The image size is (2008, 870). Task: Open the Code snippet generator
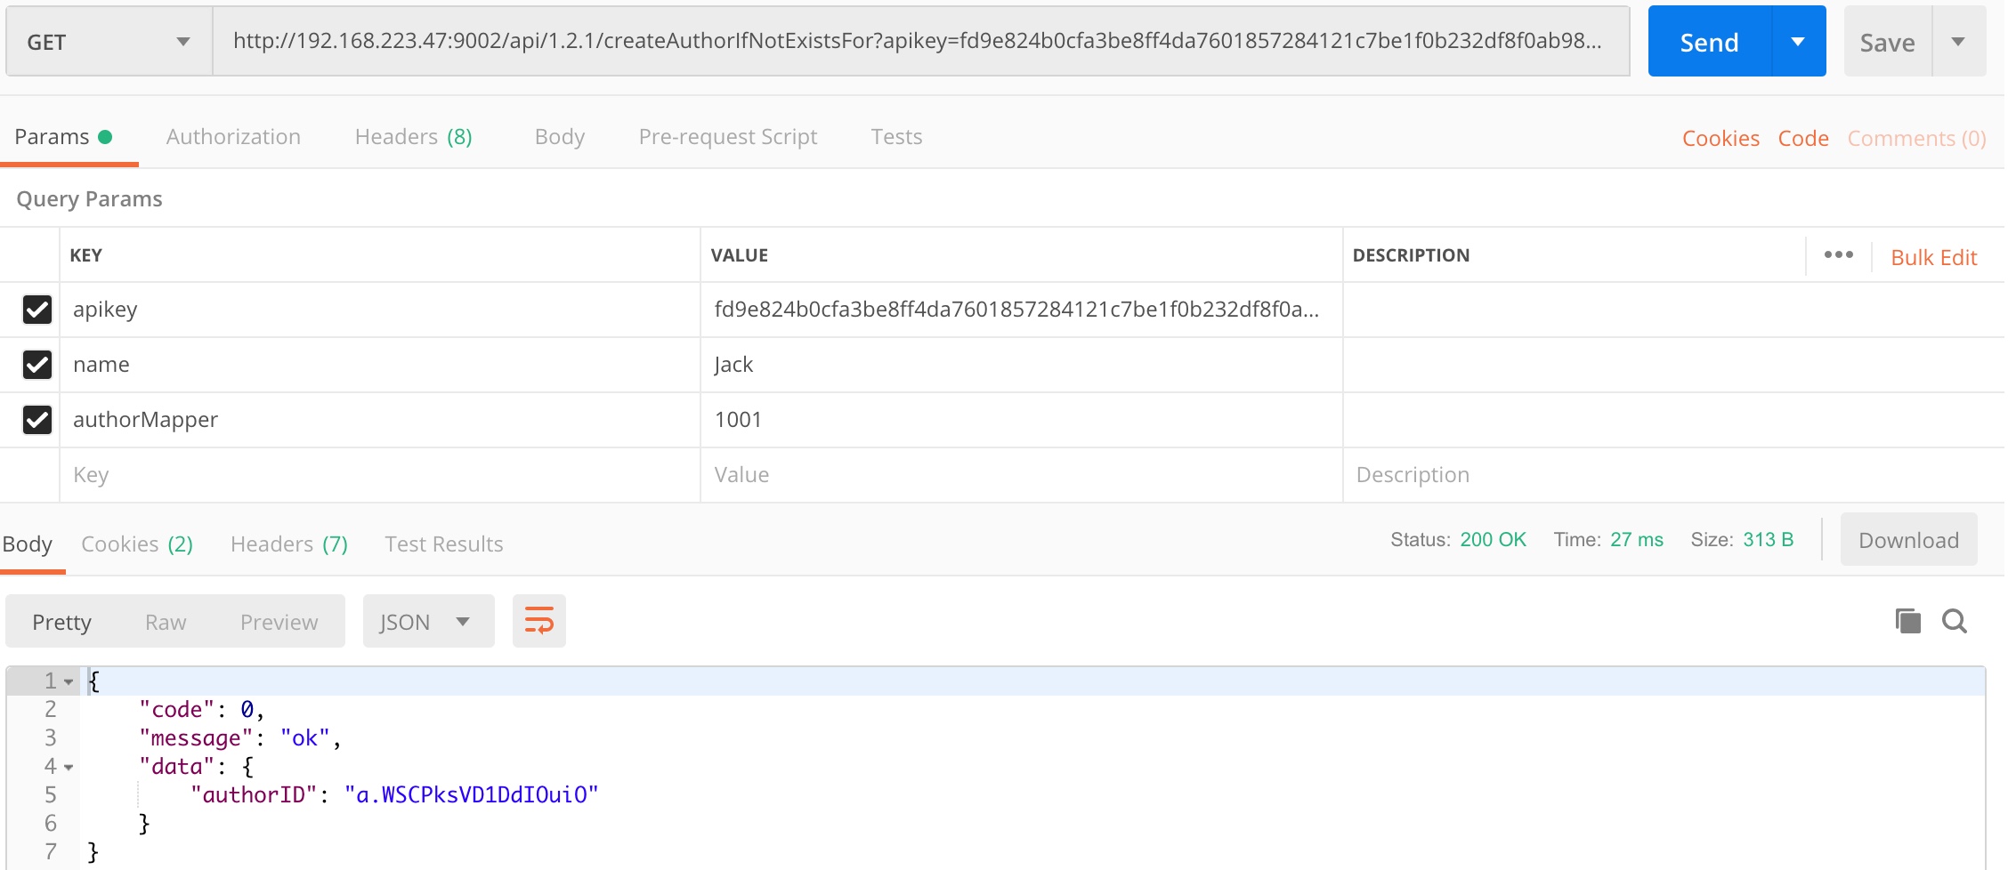tap(1803, 138)
